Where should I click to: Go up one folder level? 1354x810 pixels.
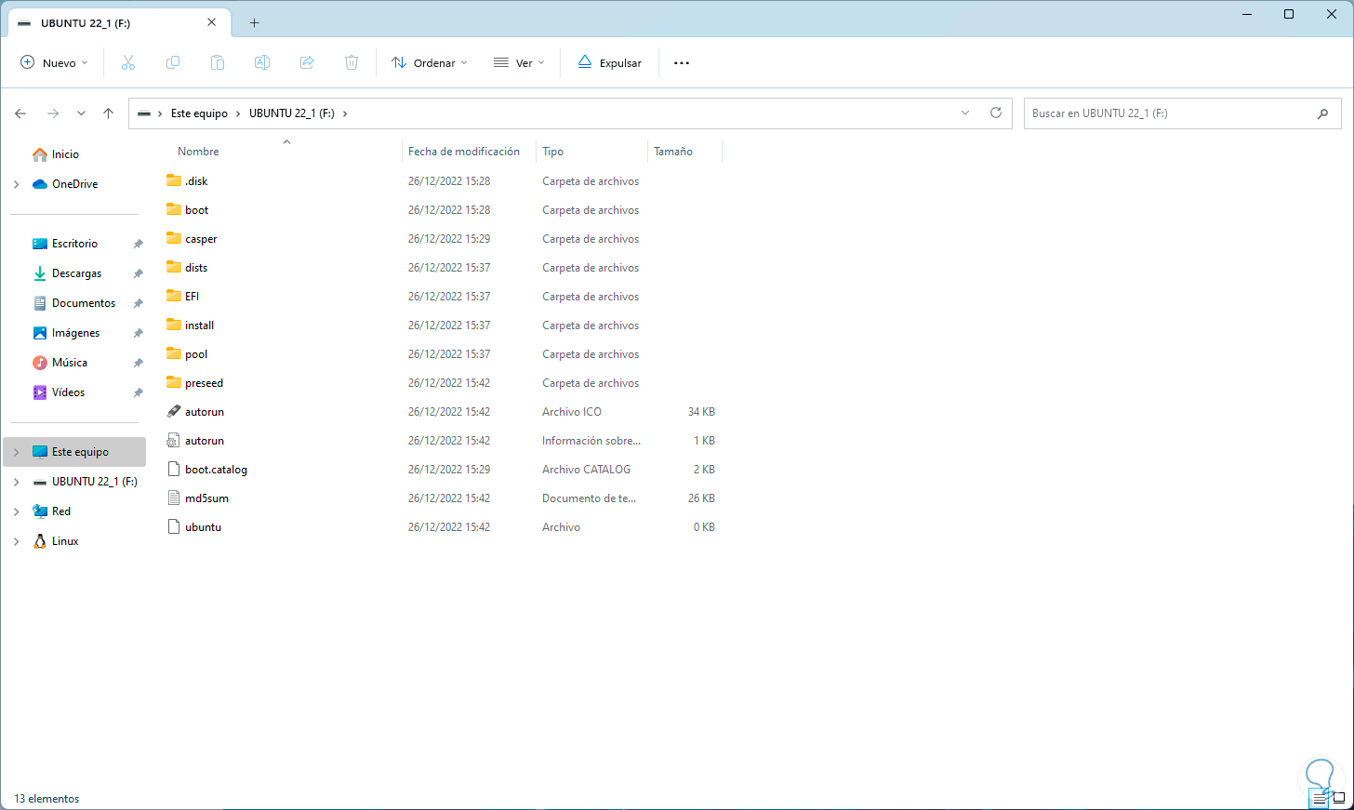click(109, 113)
